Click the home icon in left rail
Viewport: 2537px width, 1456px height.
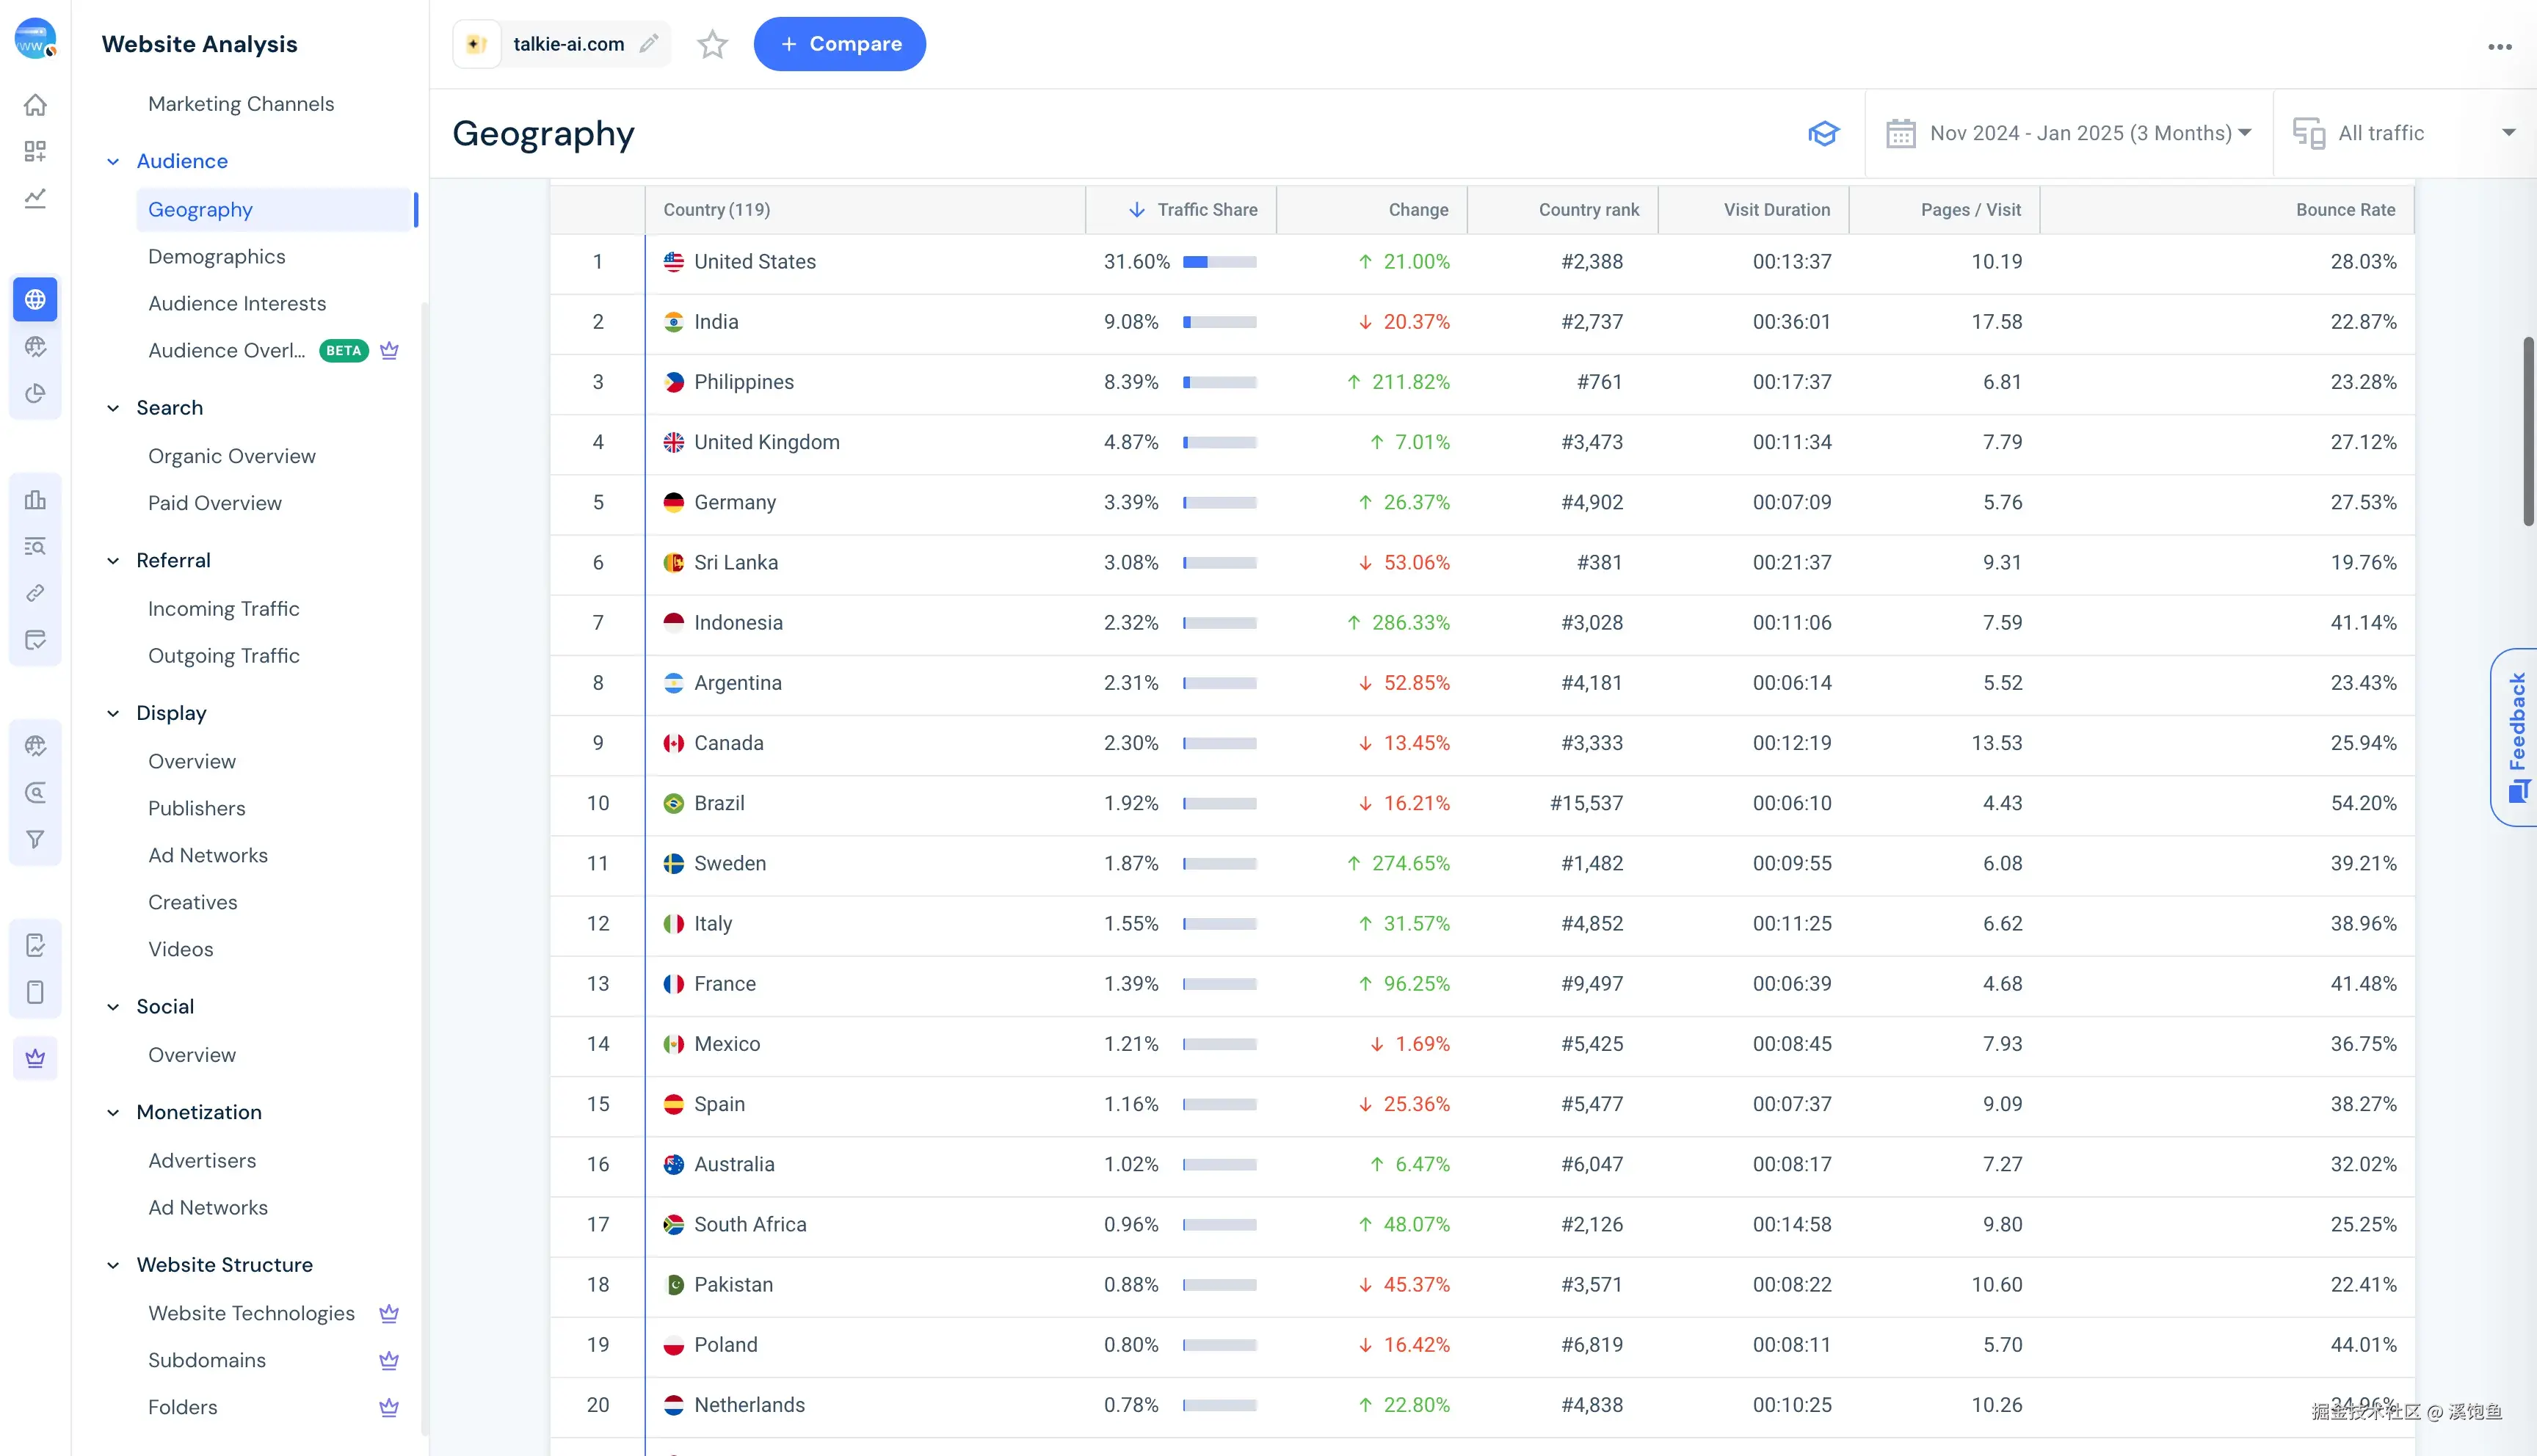coord(35,105)
